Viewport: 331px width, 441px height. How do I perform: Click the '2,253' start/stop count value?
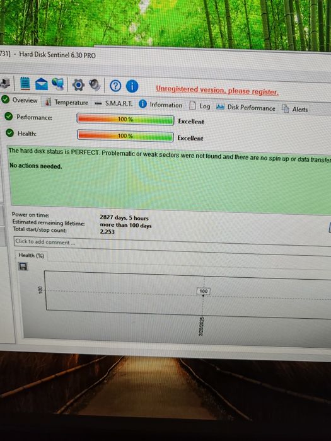click(x=107, y=232)
